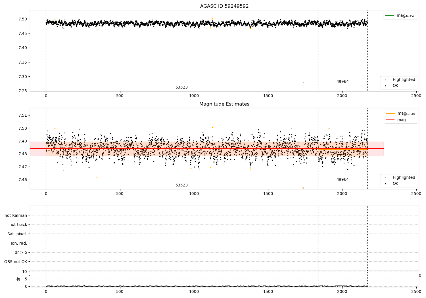The width and height of the screenshot is (426, 298).
Task: Click the 'not Kalman' axis label
Action: click(x=16, y=215)
